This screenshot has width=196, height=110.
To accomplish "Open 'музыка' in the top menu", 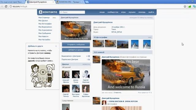I will coord(132,12).
